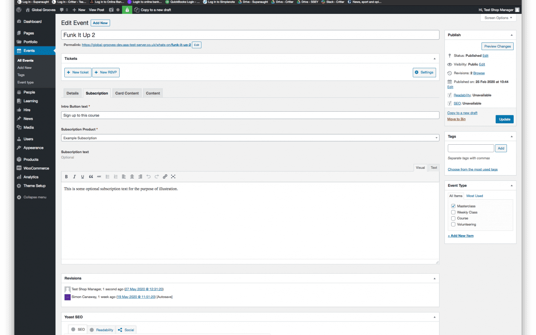Align text center in the editor
Image resolution: width=536 pixels, height=335 pixels.
[x=132, y=177]
